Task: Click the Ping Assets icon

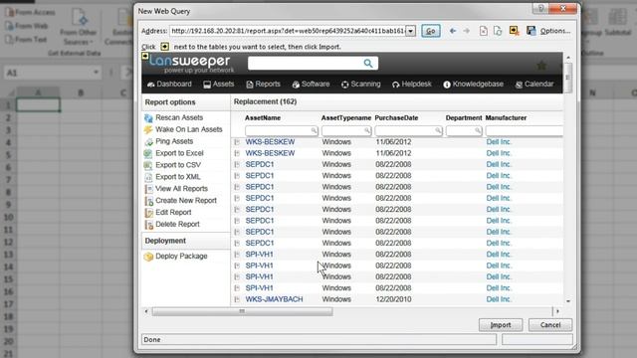Action: (x=148, y=141)
